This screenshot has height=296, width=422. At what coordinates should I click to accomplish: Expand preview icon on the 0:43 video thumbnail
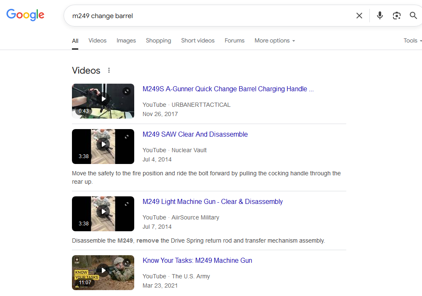127,91
